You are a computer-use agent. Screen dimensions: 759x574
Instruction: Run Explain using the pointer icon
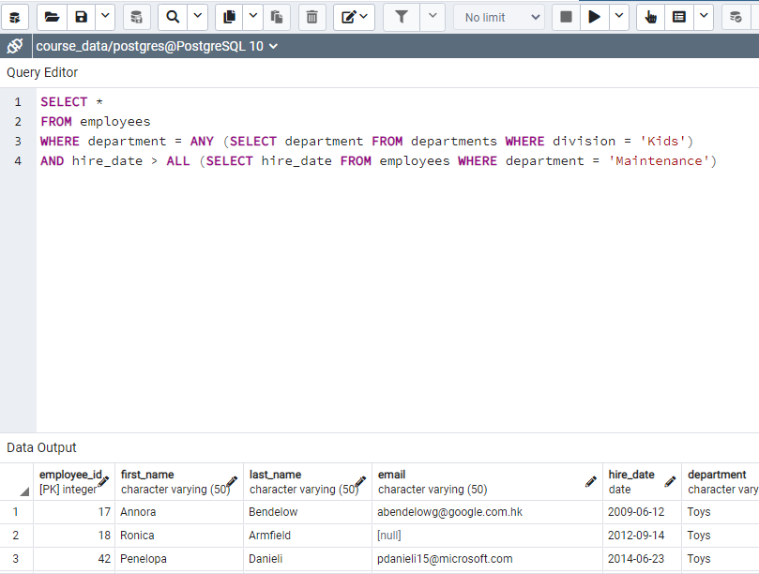tap(649, 16)
